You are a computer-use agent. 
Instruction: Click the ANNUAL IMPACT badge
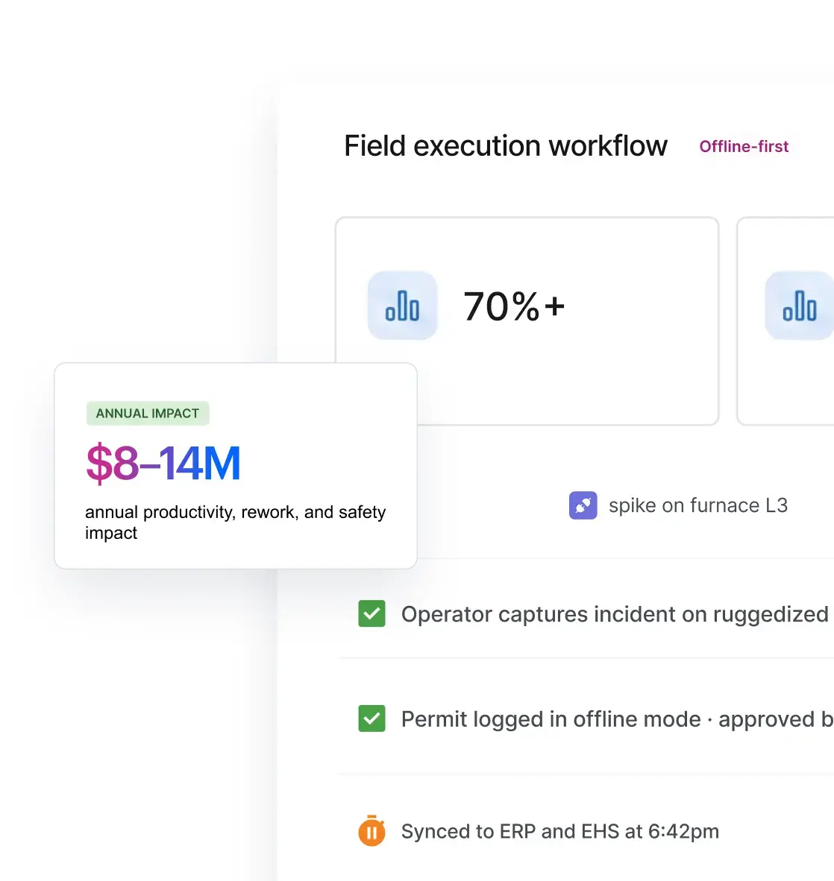tap(148, 413)
